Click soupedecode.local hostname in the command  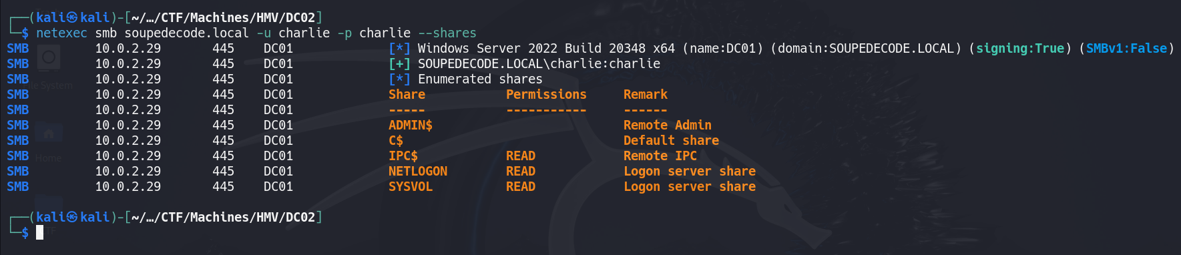tap(186, 33)
